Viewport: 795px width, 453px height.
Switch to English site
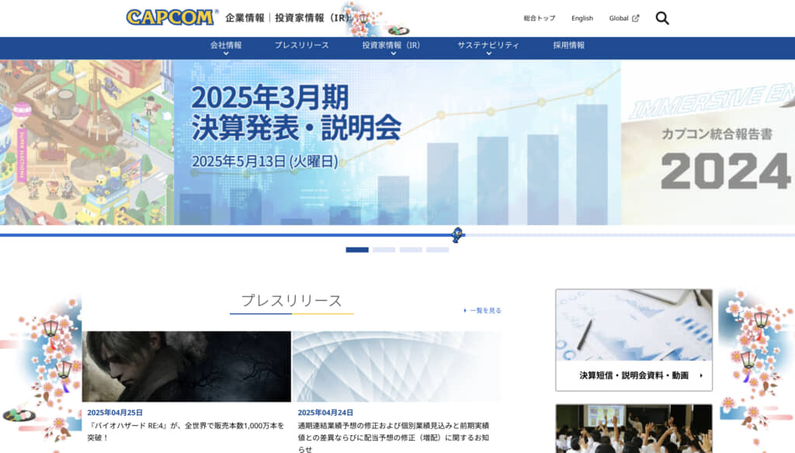pos(582,19)
